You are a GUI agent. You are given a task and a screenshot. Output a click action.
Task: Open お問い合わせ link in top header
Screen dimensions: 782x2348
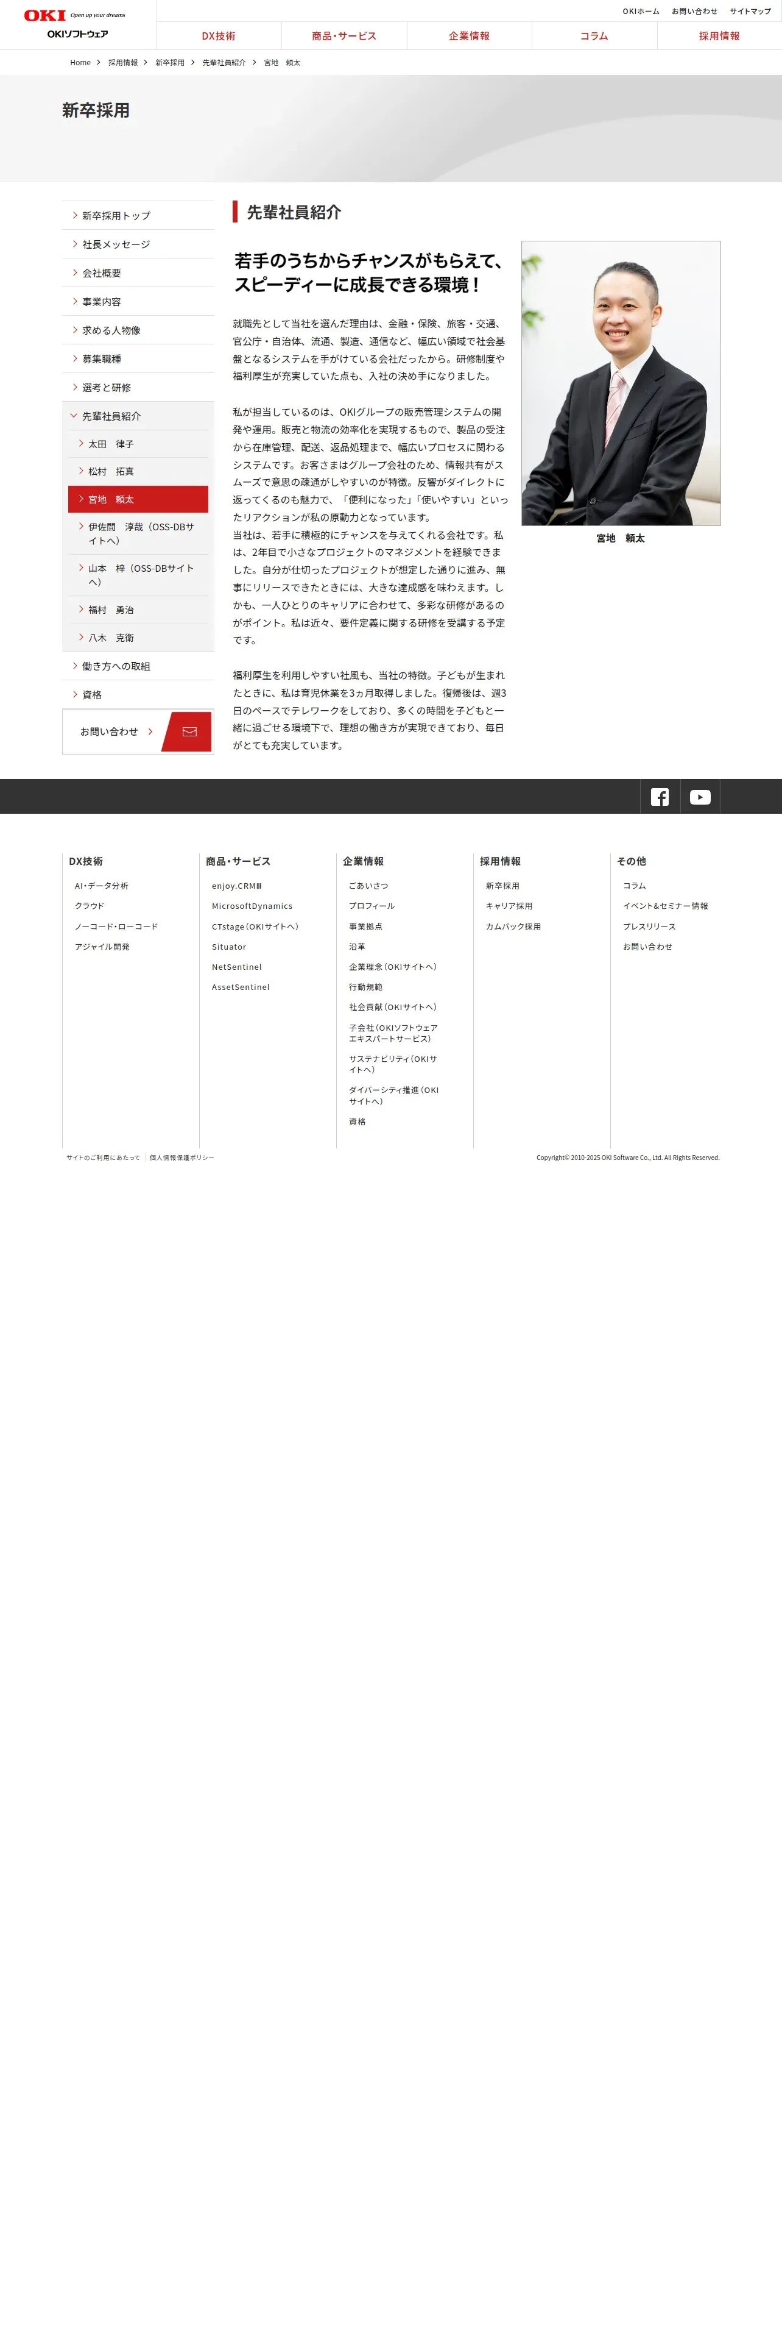pos(695,12)
